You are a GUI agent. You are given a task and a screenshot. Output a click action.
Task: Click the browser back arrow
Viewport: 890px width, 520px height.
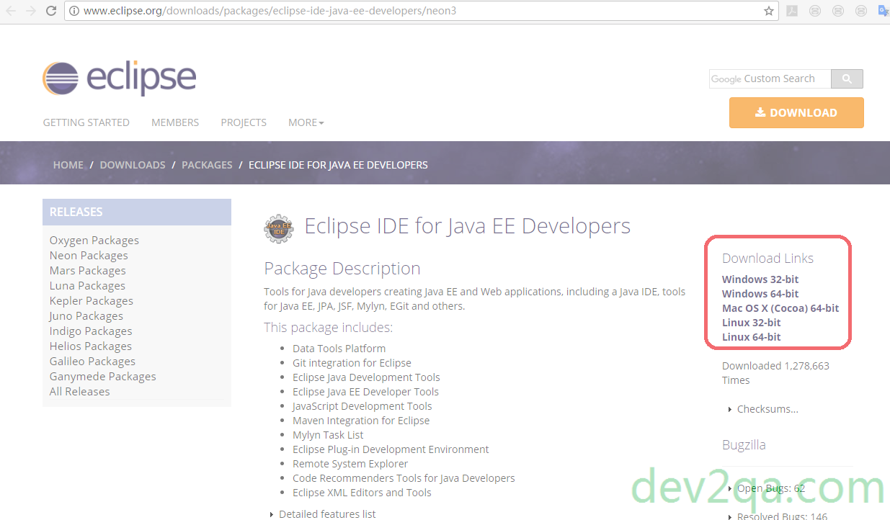(x=11, y=11)
